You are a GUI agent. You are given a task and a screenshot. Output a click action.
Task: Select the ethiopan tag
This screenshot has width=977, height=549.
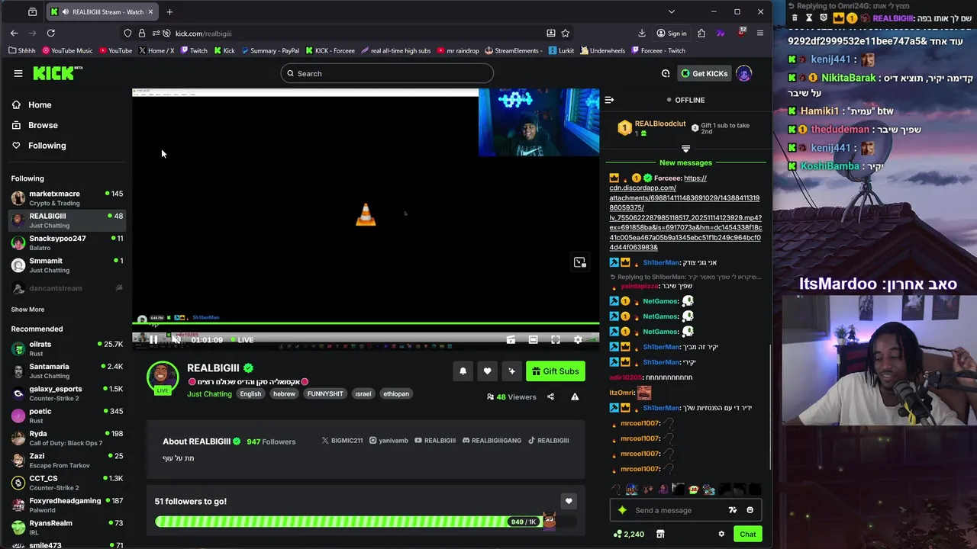coord(395,393)
